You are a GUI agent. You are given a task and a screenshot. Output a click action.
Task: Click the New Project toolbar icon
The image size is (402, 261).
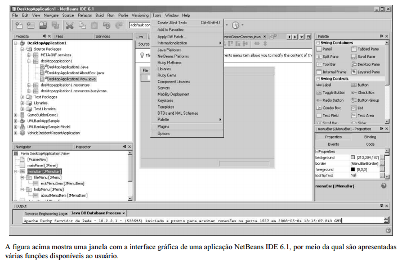point(20,25)
